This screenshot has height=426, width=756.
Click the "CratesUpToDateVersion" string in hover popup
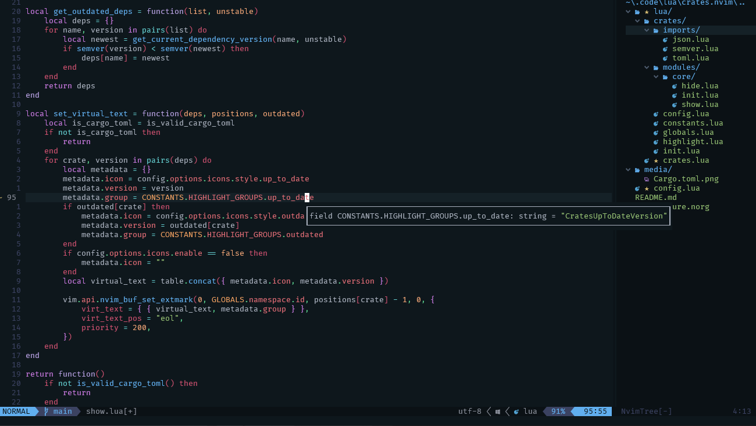pos(614,216)
